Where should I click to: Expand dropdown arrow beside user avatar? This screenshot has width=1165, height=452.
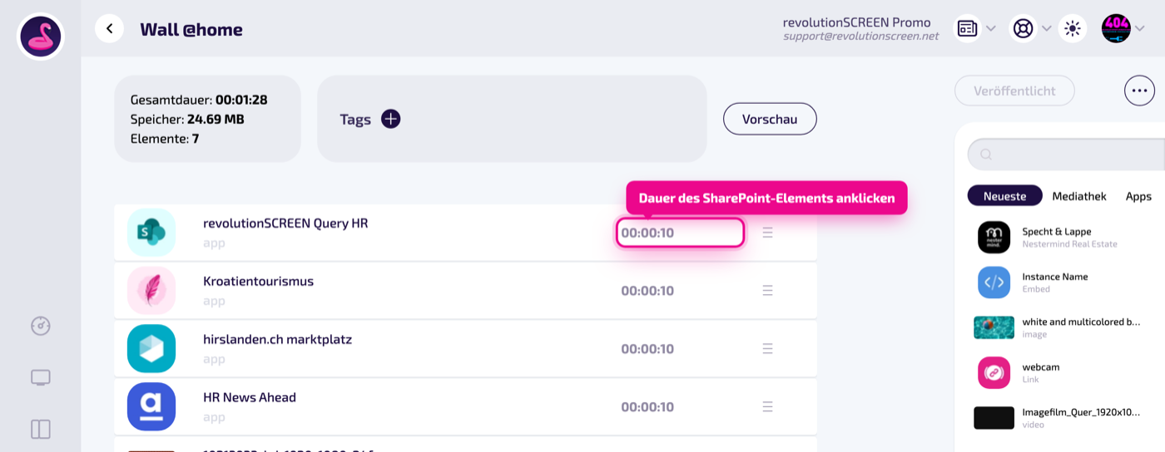1140,29
